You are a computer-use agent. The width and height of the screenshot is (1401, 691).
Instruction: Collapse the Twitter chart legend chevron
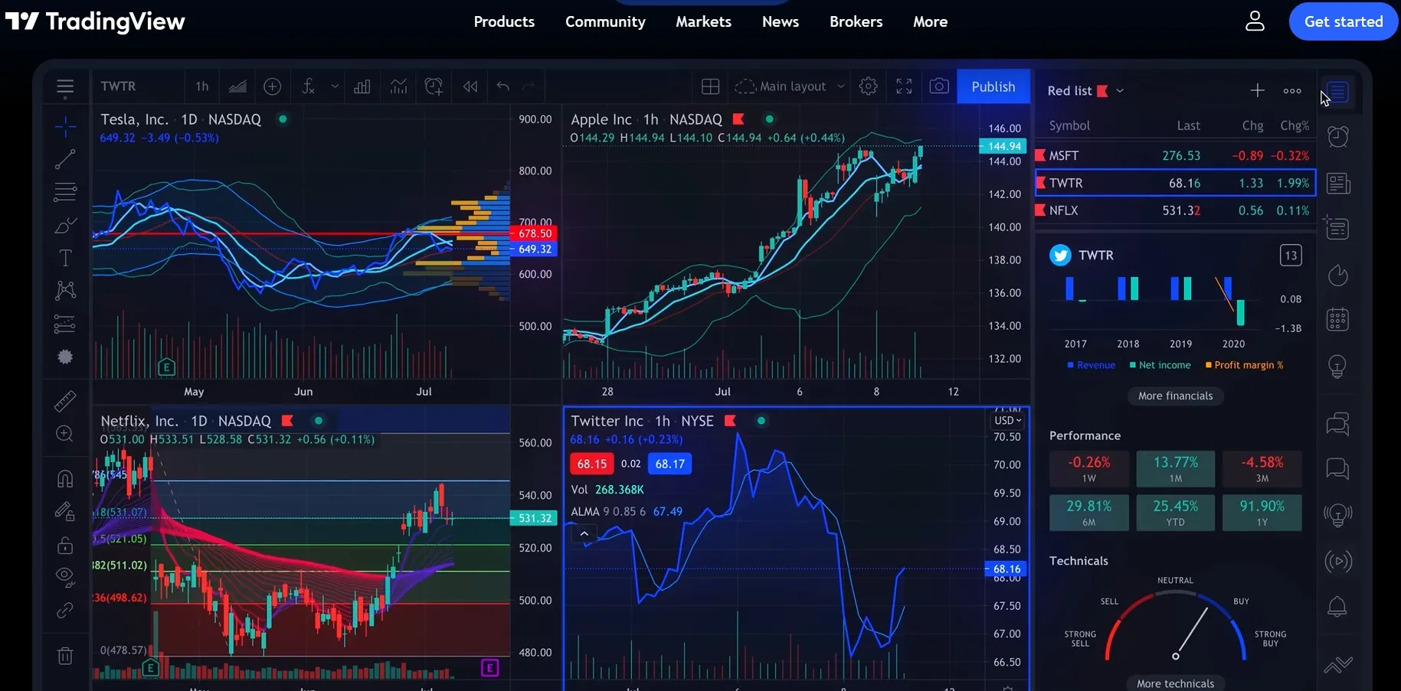[x=584, y=533]
